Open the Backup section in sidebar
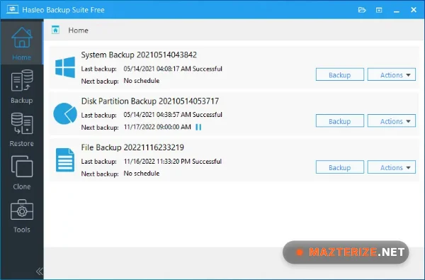The height and width of the screenshot is (280, 425). [22, 86]
